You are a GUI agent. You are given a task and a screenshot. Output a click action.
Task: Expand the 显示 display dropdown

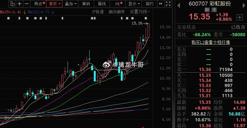click(x=134, y=4)
